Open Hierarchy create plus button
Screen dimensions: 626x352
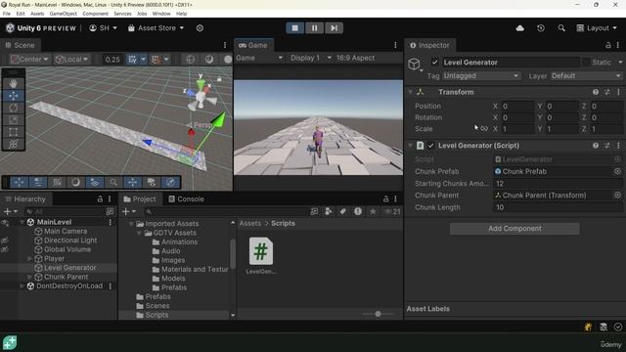(11, 211)
